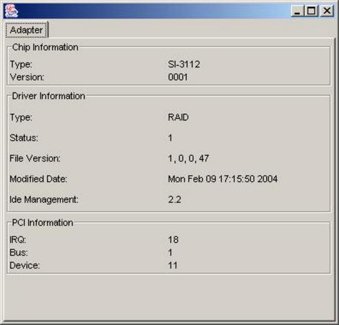Click the application icon in title bar

(x=11, y=11)
